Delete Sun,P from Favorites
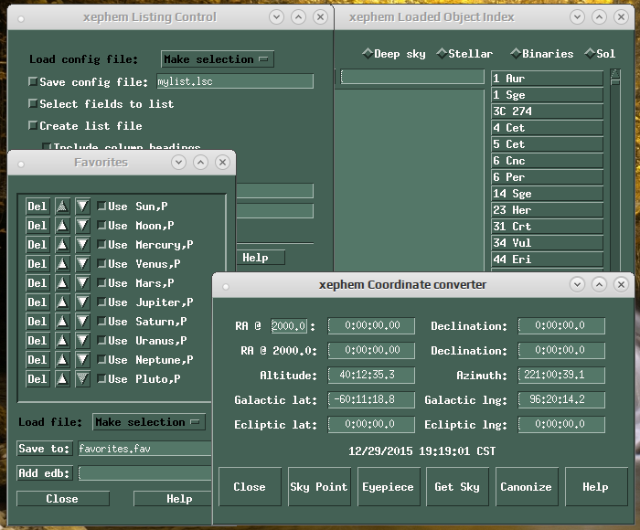 [x=37, y=206]
